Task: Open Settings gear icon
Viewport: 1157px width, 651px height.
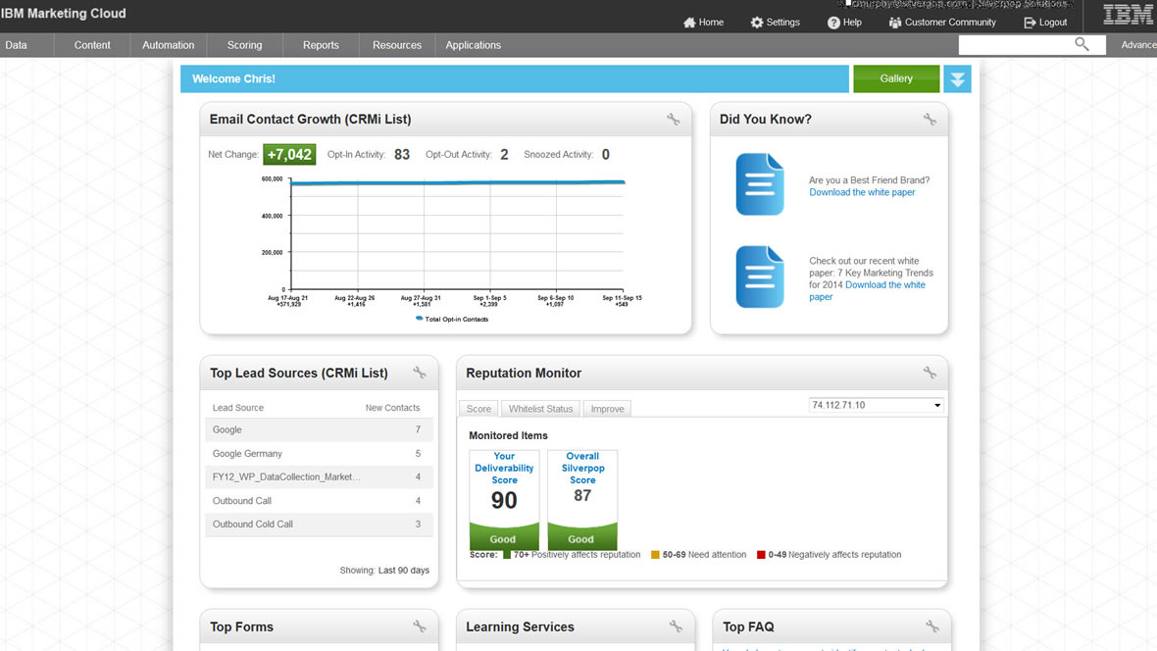Action: pos(757,23)
